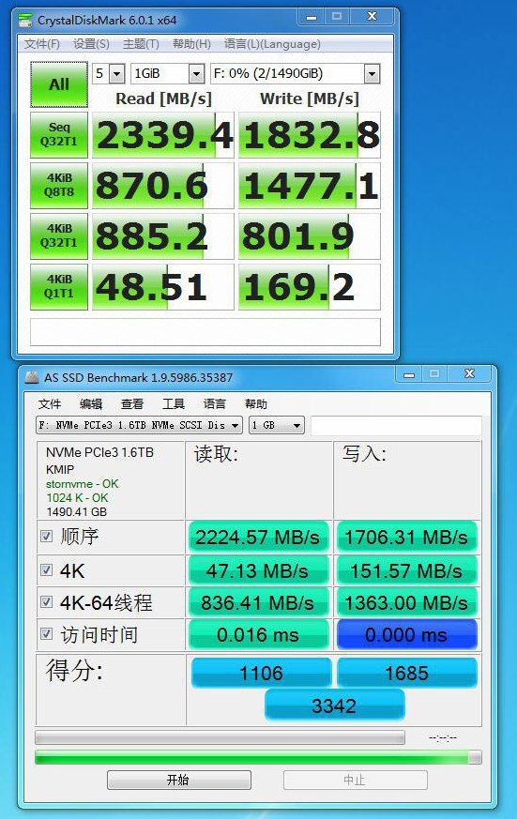Click the 169.2 4KiB Q1T1 write value
This screenshot has height=819, width=517.
tap(310, 287)
